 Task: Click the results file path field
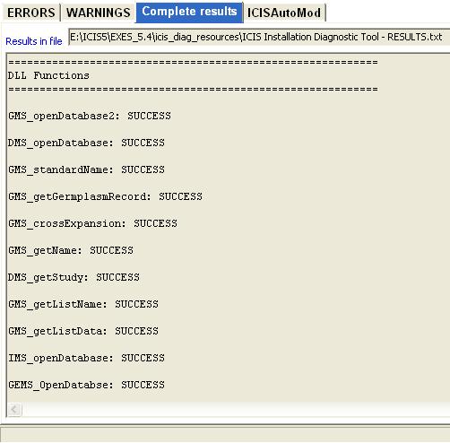(x=259, y=37)
